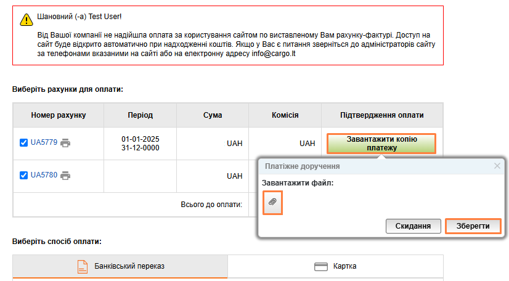Print invoice UA5779 using printer icon
Screen dimensions: 509x281
(x=65, y=143)
